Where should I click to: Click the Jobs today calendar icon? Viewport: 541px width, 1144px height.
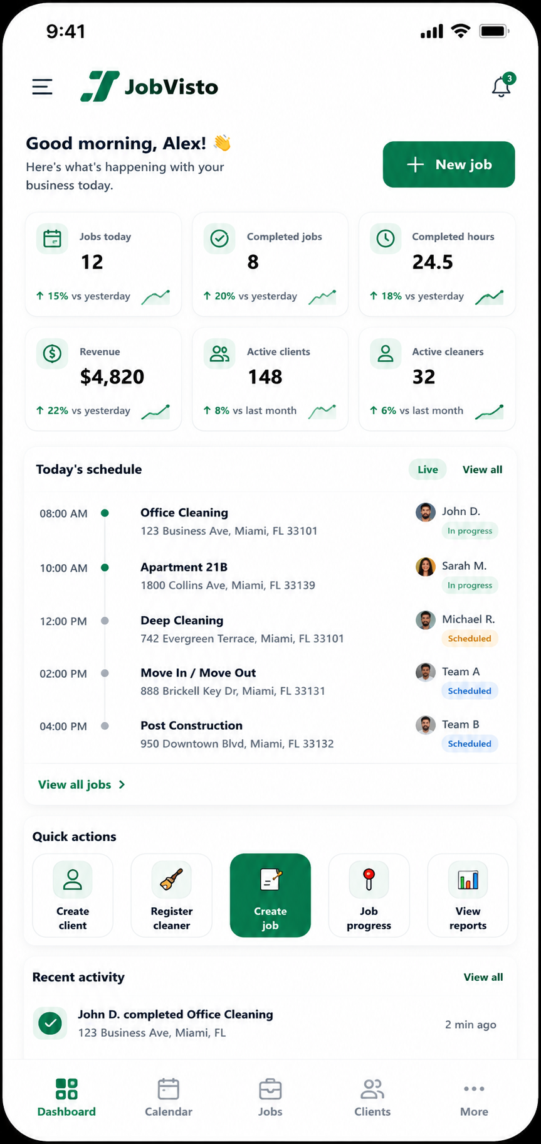[52, 238]
